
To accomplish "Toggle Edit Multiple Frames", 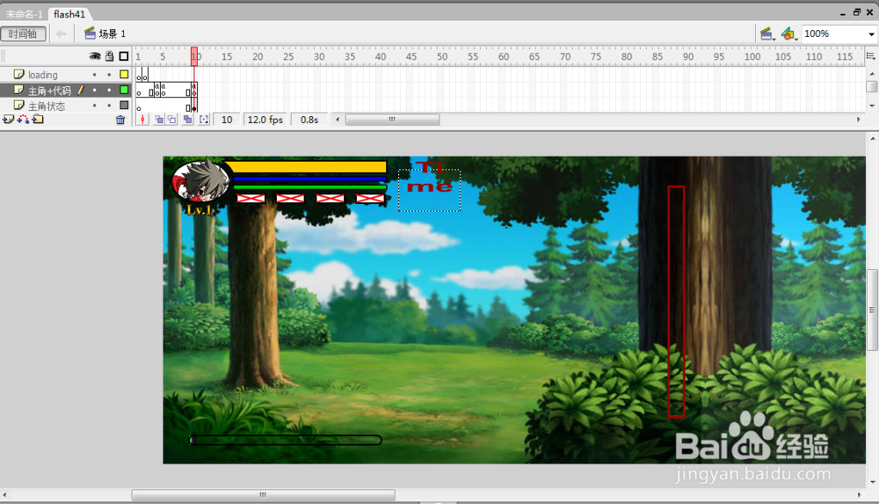I will [x=187, y=120].
